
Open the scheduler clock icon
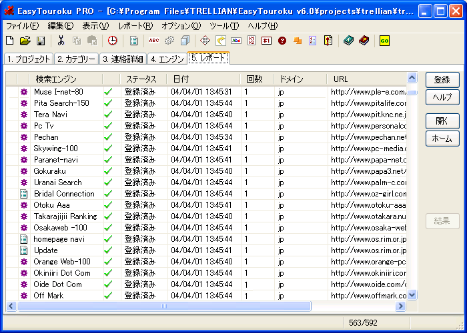click(112, 41)
